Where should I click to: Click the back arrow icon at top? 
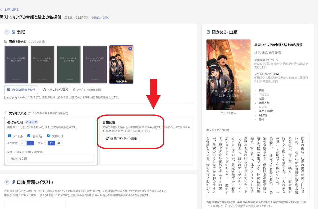click(1, 10)
